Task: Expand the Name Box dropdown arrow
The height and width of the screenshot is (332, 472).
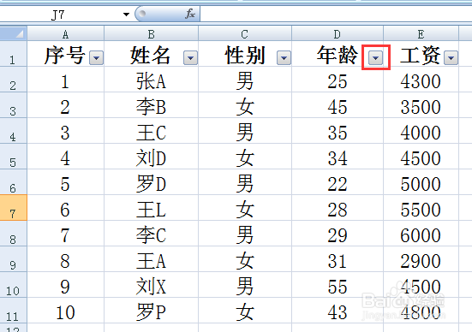Action: pyautogui.click(x=126, y=15)
